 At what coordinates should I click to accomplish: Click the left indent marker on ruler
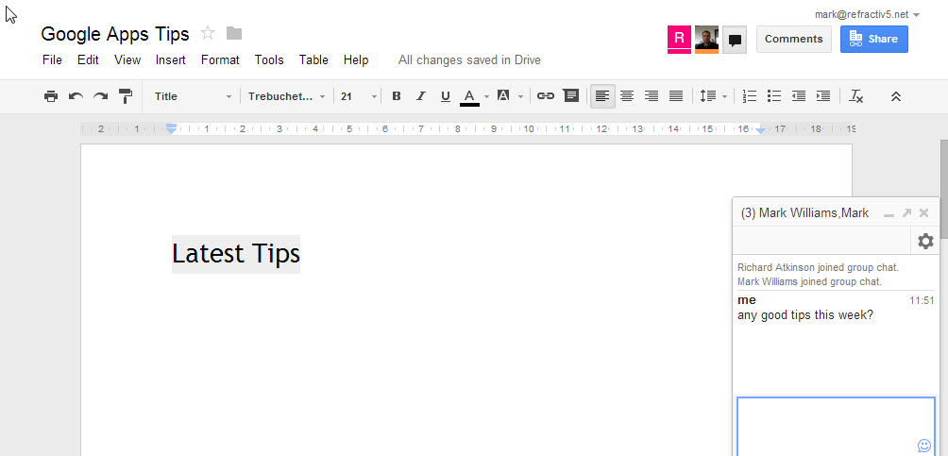172,128
